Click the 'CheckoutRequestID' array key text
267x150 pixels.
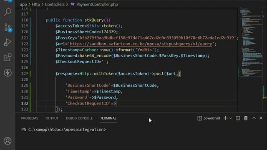pyautogui.click(x=88, y=103)
